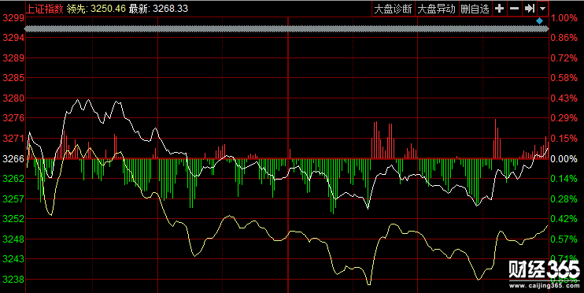Click the blue diamond marker
Image resolution: width=584 pixels, height=293 pixels.
click(539, 21)
